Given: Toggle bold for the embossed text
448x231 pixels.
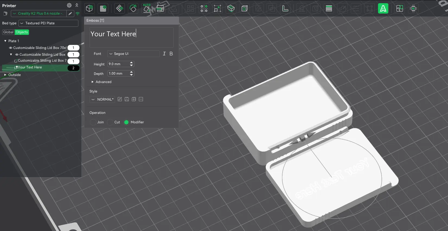Looking at the screenshot, I should point(171,54).
